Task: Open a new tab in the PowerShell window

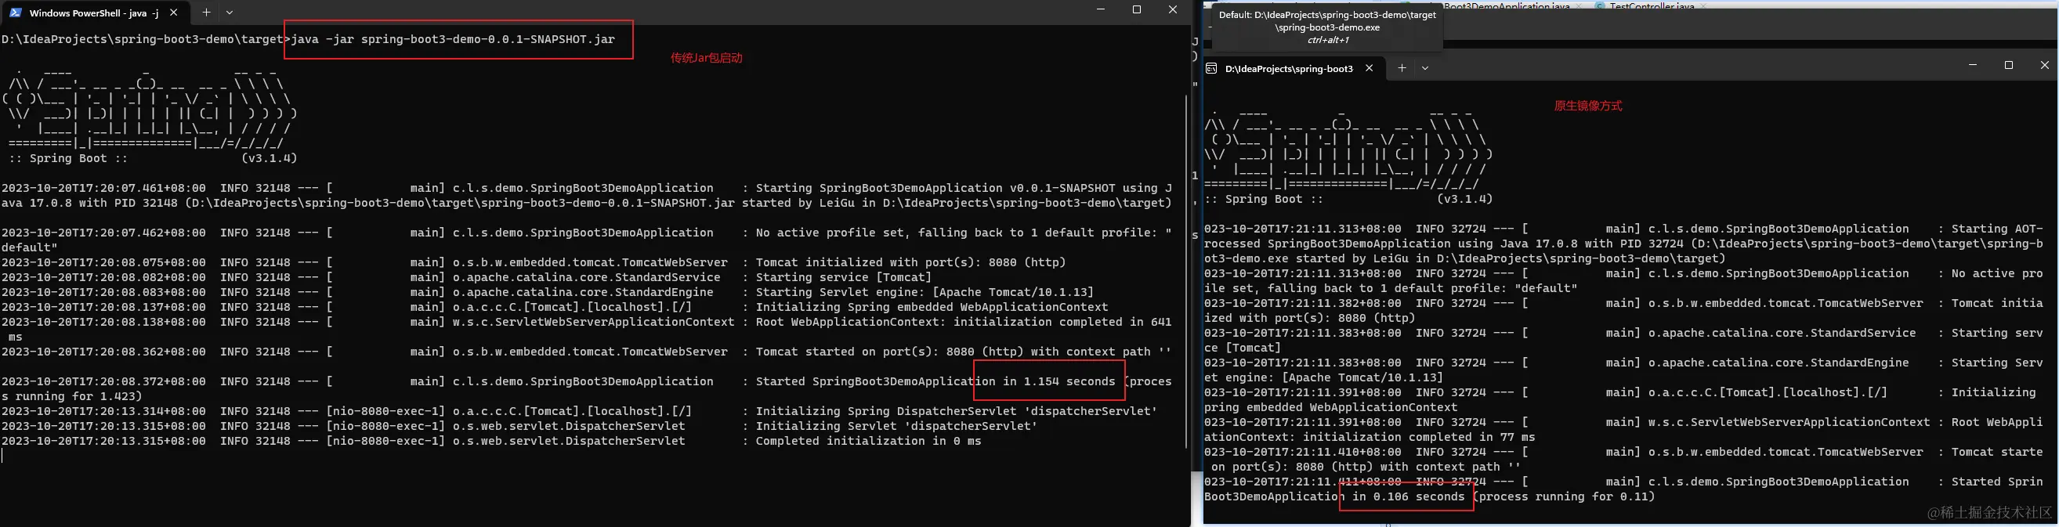Action: tap(206, 13)
